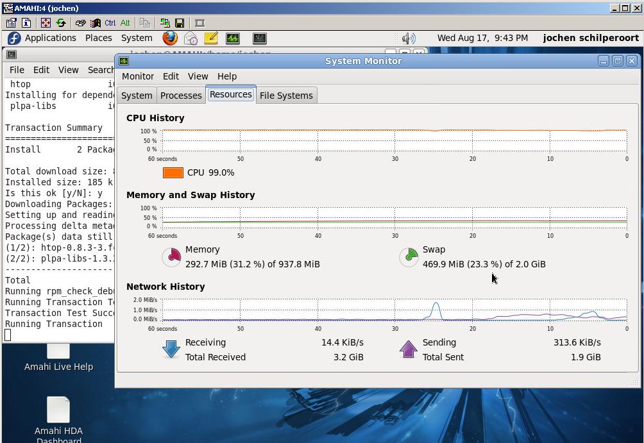Maximize the System Monitor window
The height and width of the screenshot is (443, 644).
(617, 61)
